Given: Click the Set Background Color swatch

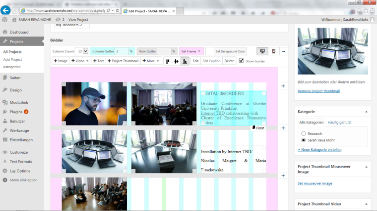Looking at the screenshot, I should 210,51.
